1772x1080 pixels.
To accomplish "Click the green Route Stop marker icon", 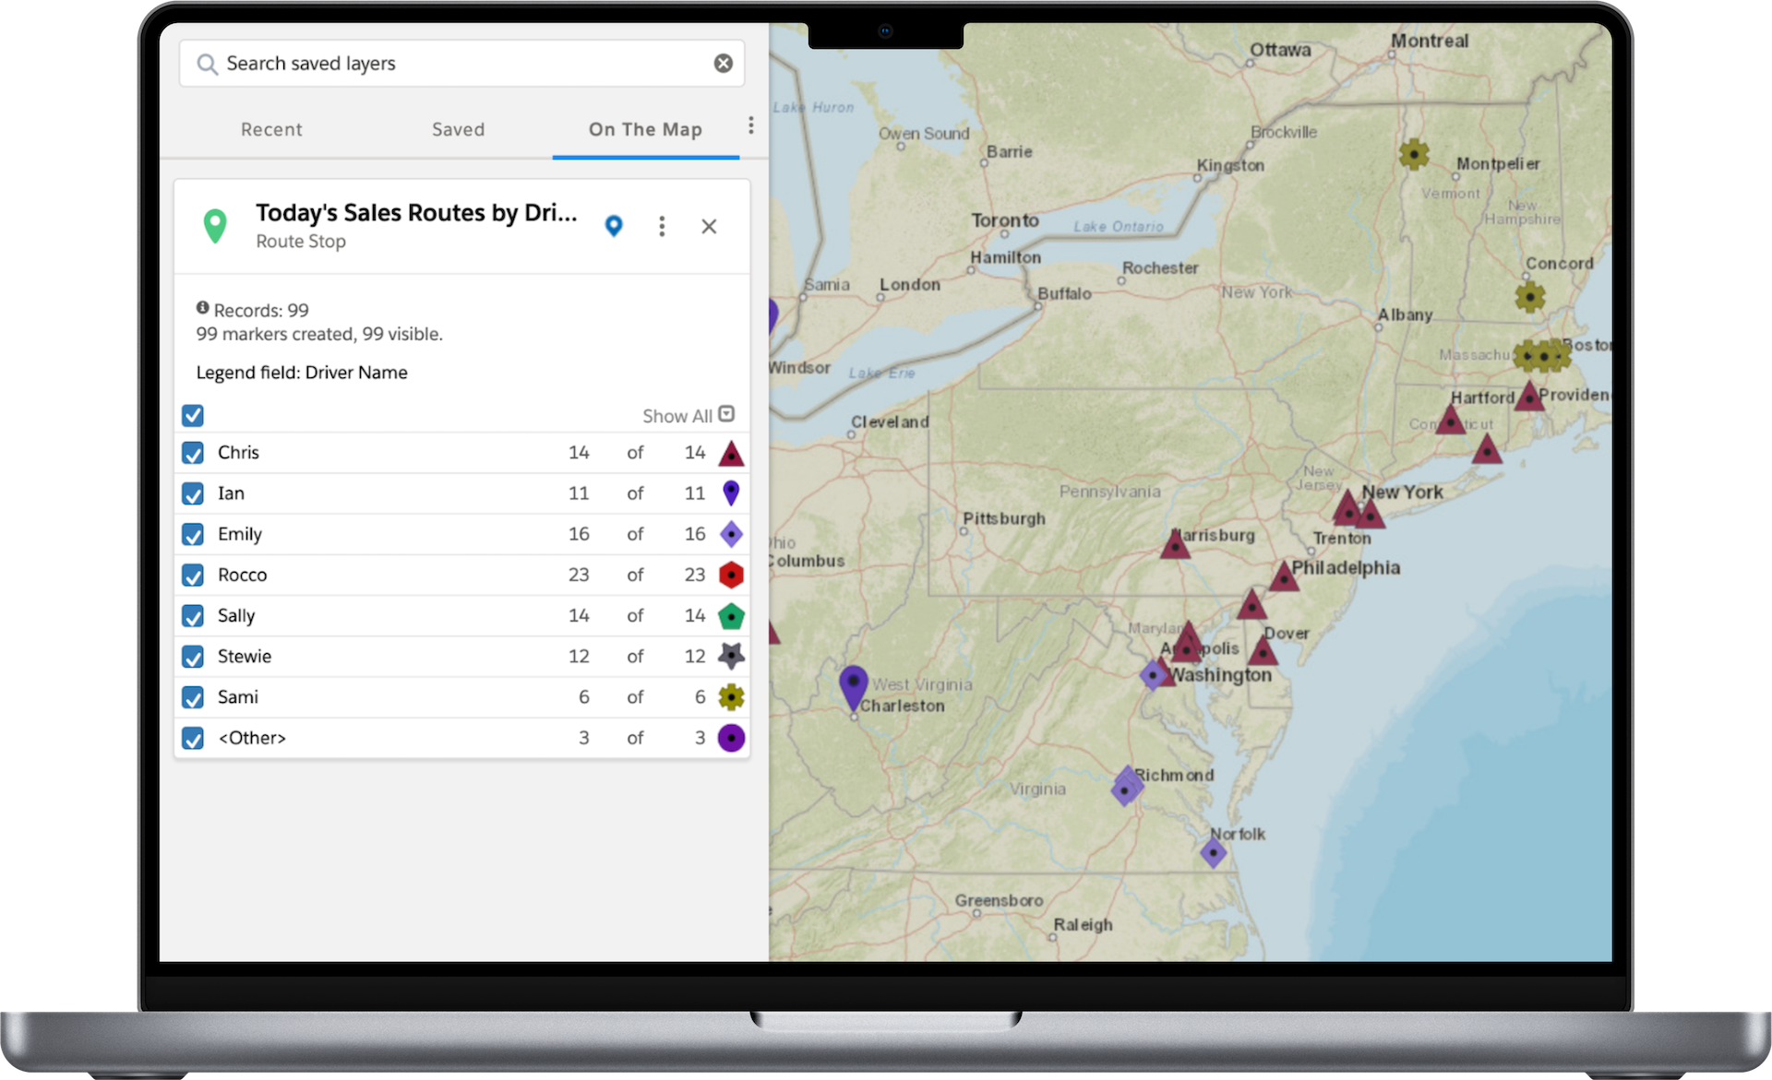I will click(x=215, y=226).
